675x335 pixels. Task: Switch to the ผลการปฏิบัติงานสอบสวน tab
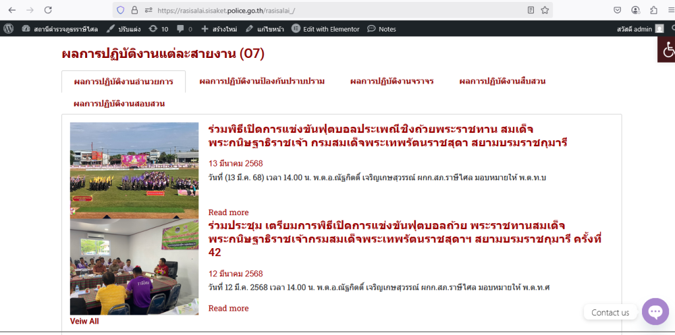click(x=119, y=103)
